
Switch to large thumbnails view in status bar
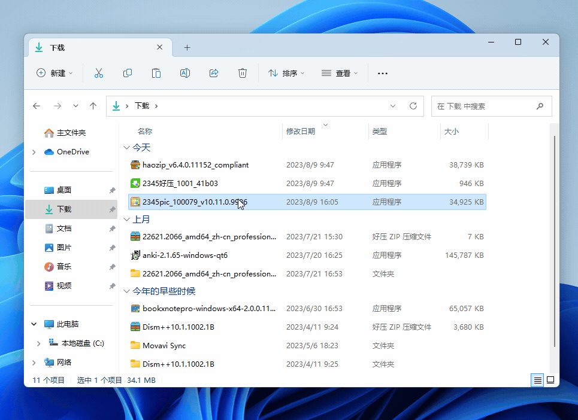550,380
